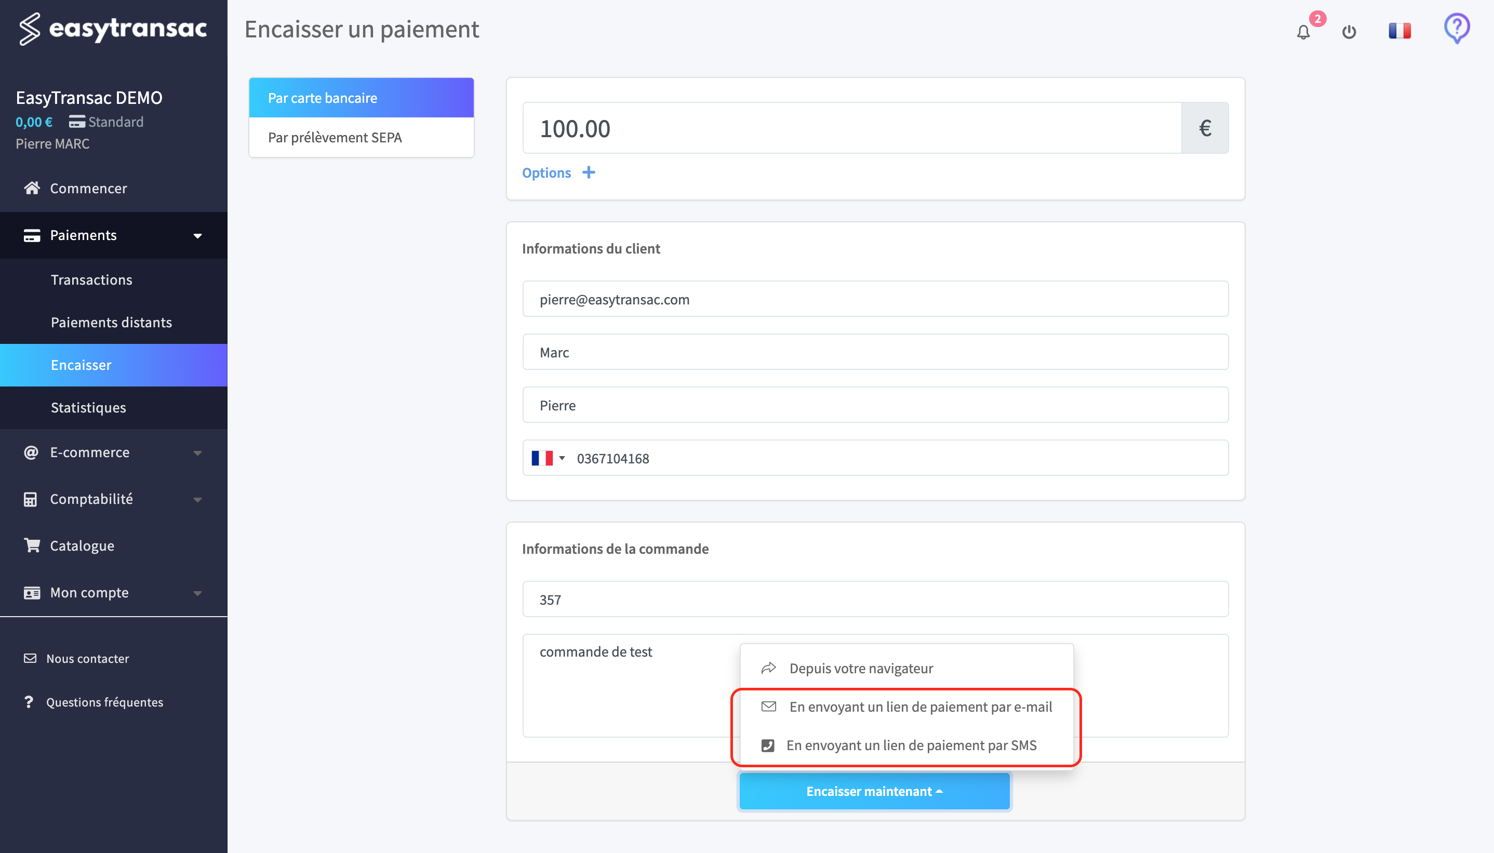This screenshot has height=853, width=1494.
Task: Select the Par carte bancaire tab
Action: (x=362, y=98)
